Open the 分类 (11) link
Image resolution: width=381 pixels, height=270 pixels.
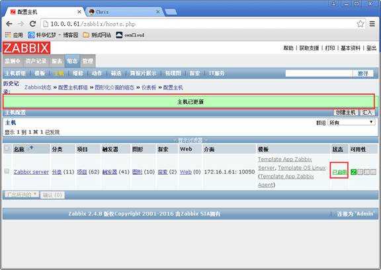(x=57, y=172)
